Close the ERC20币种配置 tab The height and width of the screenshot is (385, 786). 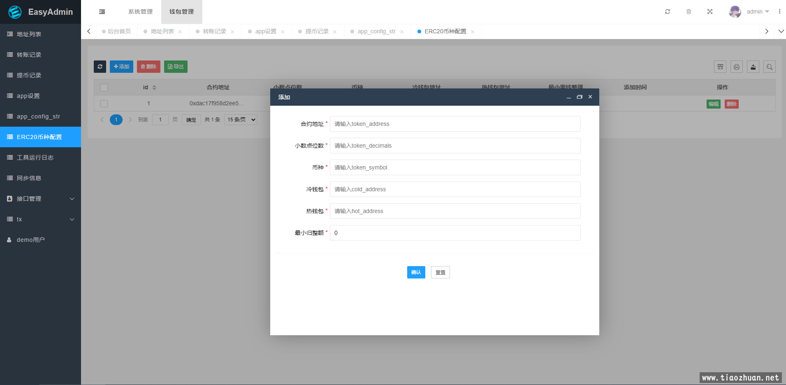click(x=473, y=32)
